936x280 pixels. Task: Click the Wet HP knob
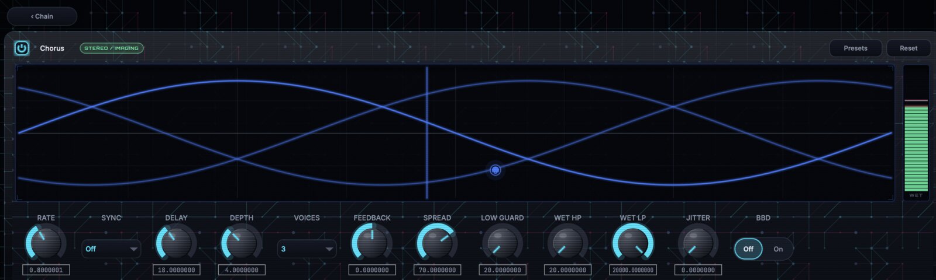pos(567,243)
